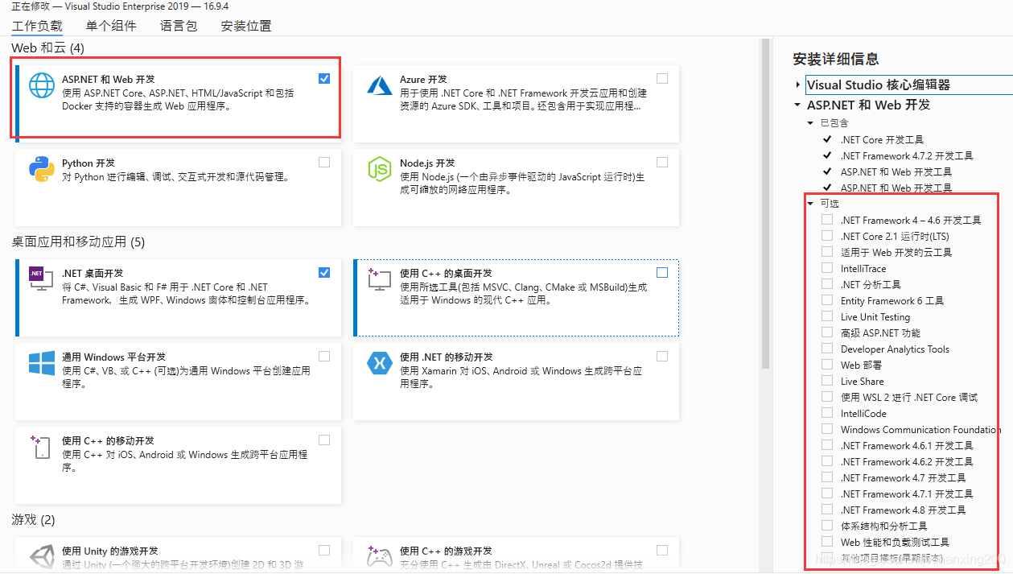The height and width of the screenshot is (574, 1013).
Task: Click the .NET desktop development monitor icon
Action: pyautogui.click(x=42, y=279)
